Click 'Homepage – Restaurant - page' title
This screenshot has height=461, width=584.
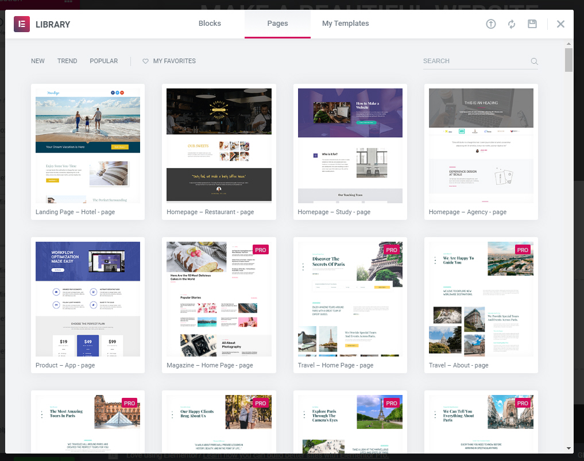[210, 212]
